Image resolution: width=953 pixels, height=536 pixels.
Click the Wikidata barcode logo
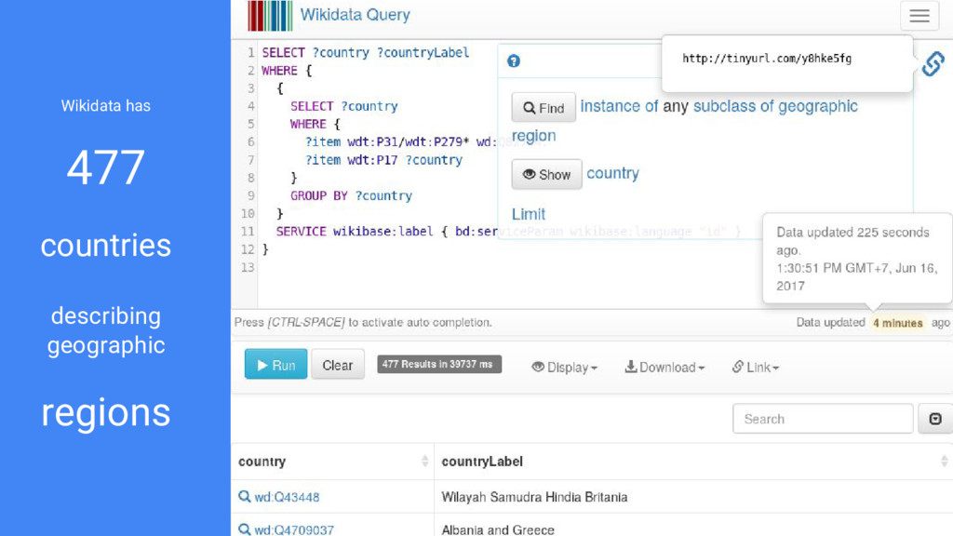coord(270,16)
